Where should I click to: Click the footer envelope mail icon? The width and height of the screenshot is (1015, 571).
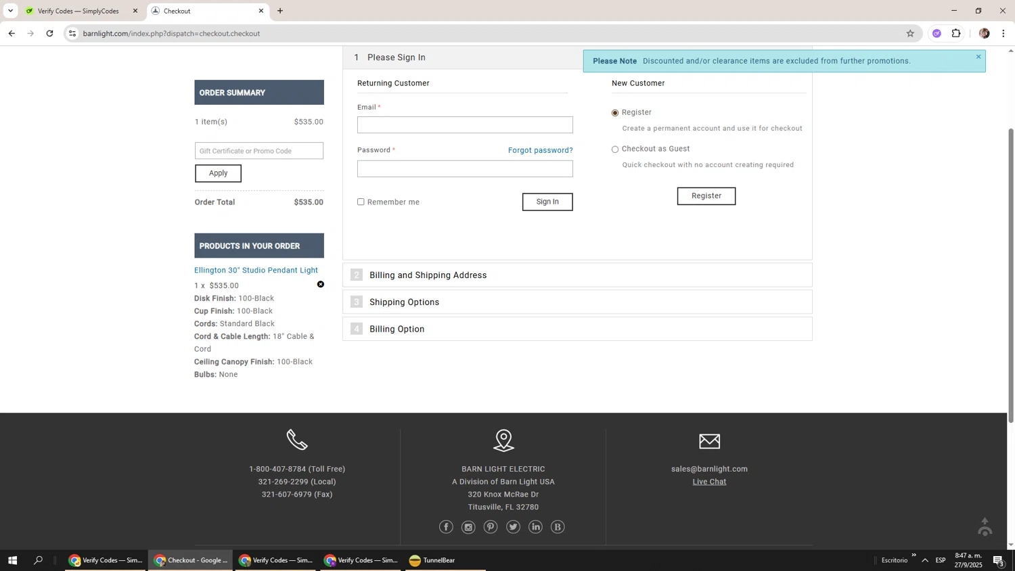709,441
